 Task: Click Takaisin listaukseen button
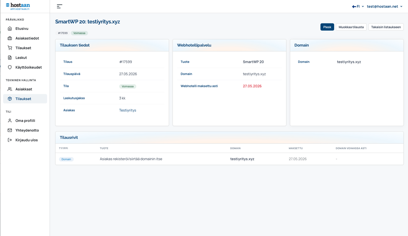pyautogui.click(x=386, y=27)
